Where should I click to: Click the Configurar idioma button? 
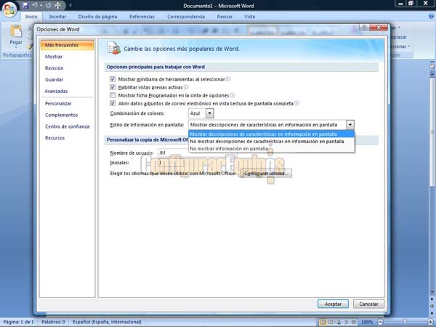[266, 173]
